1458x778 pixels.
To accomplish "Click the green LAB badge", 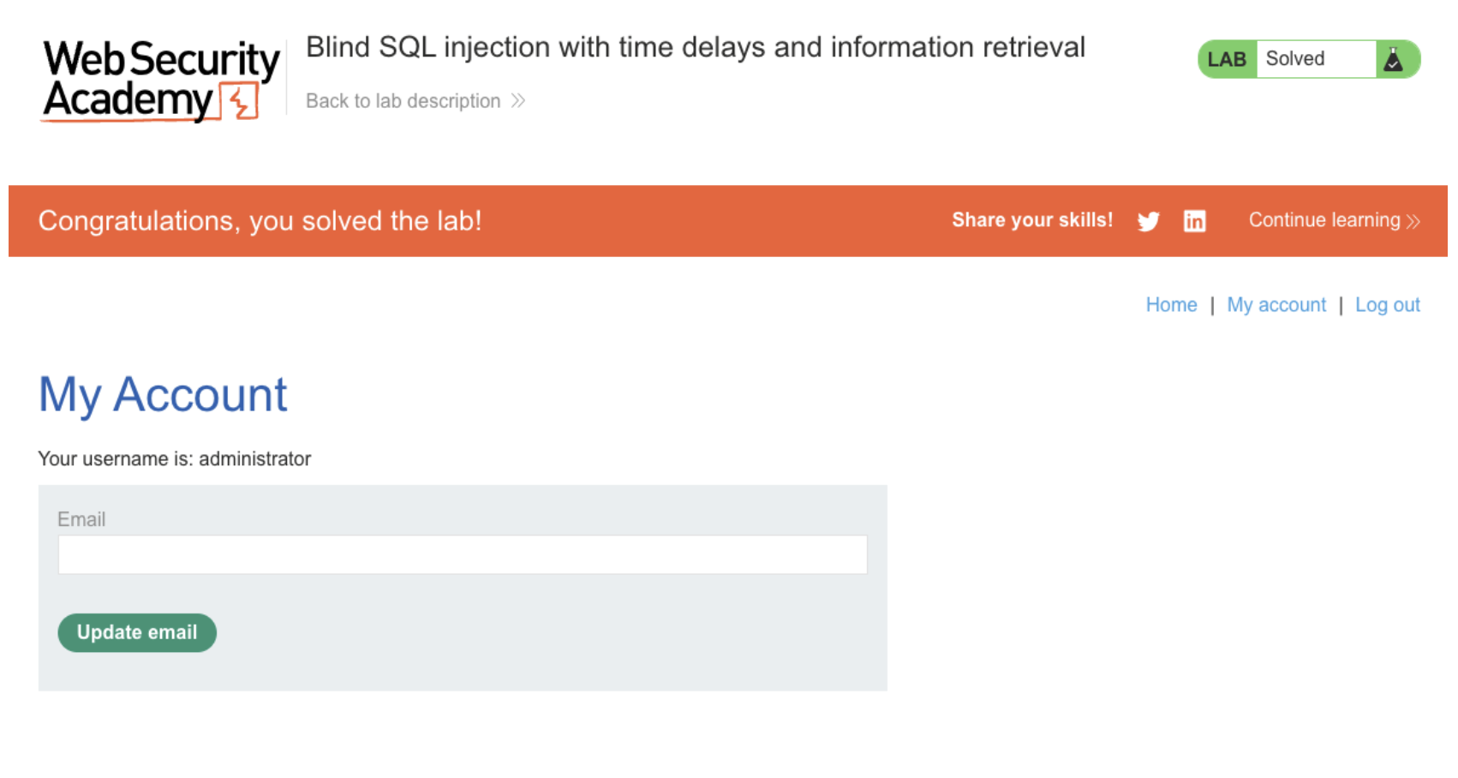I will point(1227,59).
